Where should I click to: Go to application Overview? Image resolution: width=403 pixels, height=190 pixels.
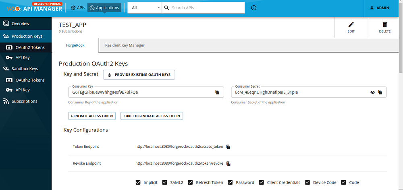click(26, 24)
